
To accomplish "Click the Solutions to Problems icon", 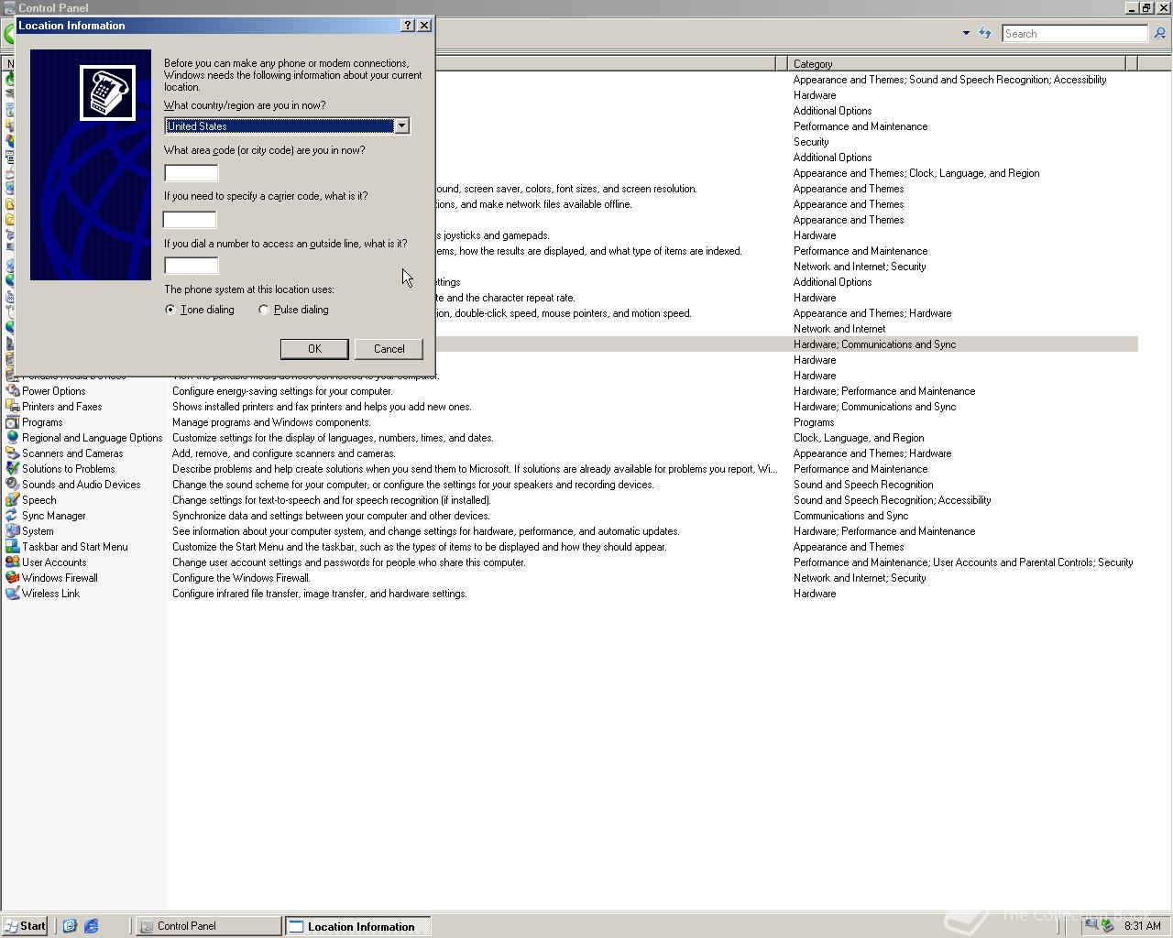I will (12, 469).
